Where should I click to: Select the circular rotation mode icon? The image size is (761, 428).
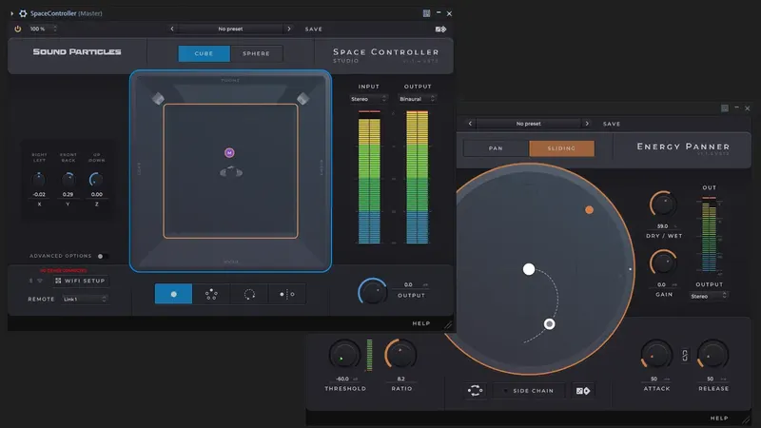[249, 294]
